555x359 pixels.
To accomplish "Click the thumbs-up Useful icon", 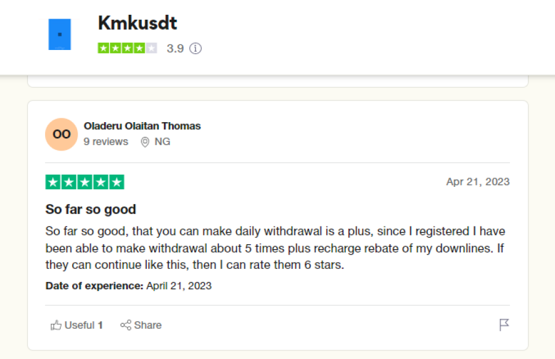I will (x=56, y=325).
